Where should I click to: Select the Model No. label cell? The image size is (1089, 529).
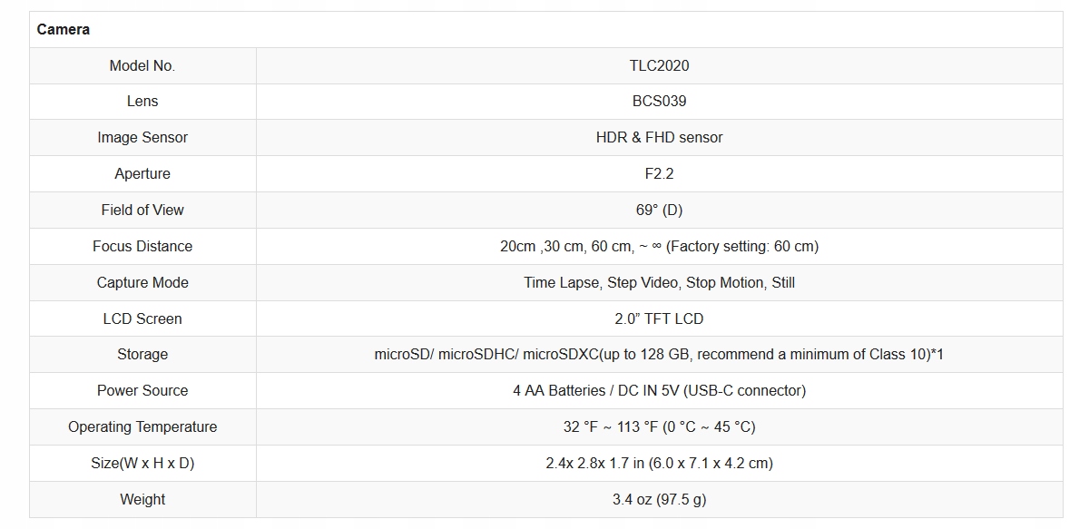142,65
